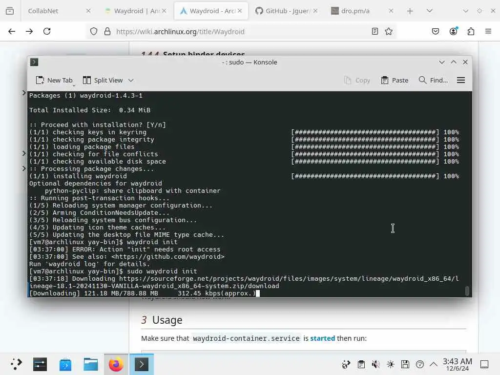500x375 pixels.
Task: Open the Extensions puzzle icon
Action: point(471,31)
